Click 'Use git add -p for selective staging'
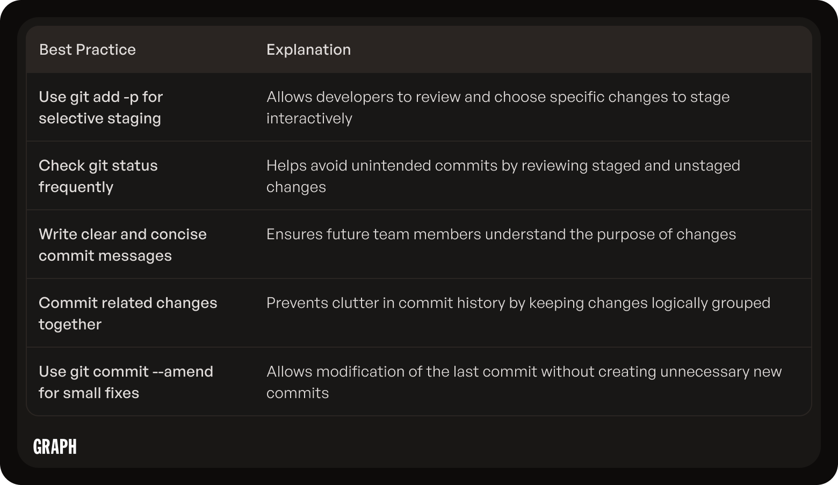 pos(100,107)
